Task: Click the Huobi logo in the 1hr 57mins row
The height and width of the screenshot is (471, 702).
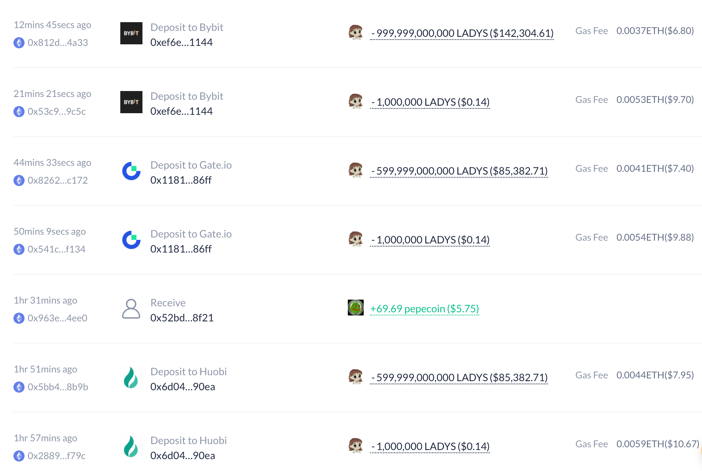Action: (131, 446)
